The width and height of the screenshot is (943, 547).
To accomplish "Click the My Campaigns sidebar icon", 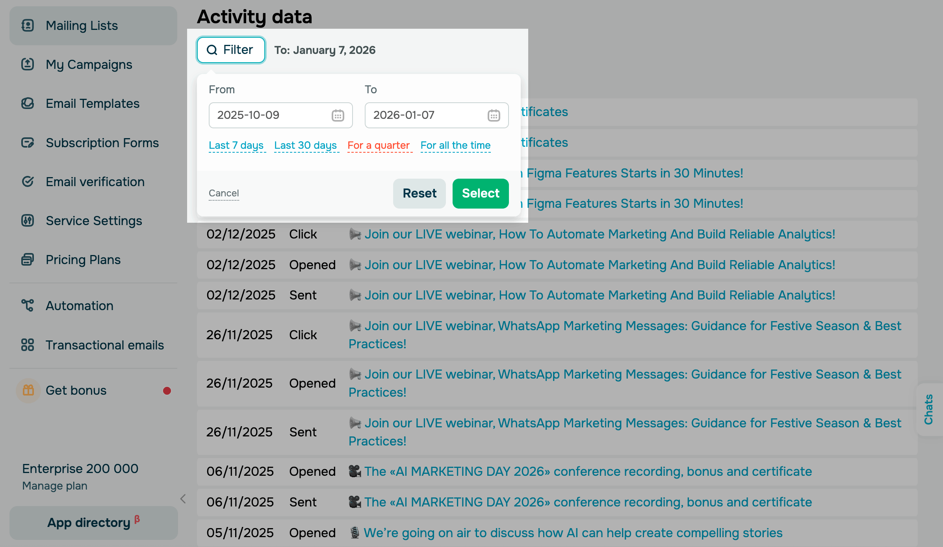I will coord(28,64).
